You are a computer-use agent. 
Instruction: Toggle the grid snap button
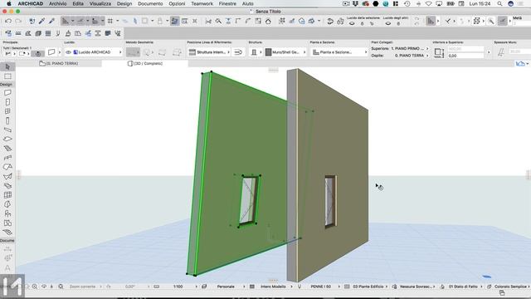(110, 21)
